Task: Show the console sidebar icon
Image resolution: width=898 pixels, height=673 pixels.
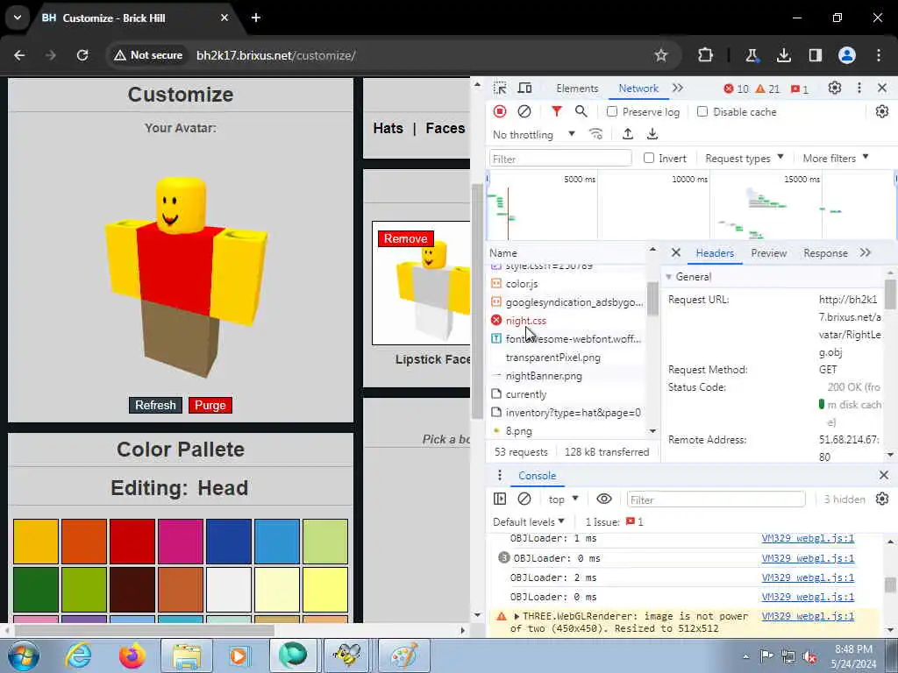Action: 499,499
